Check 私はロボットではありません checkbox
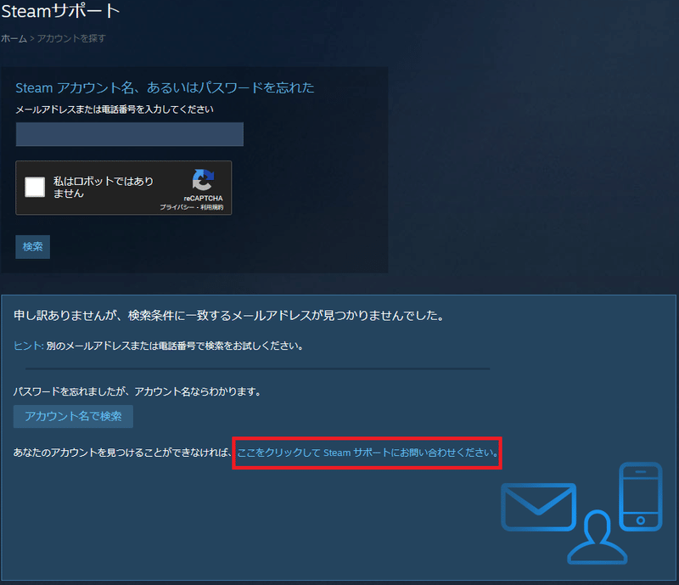 (x=34, y=187)
